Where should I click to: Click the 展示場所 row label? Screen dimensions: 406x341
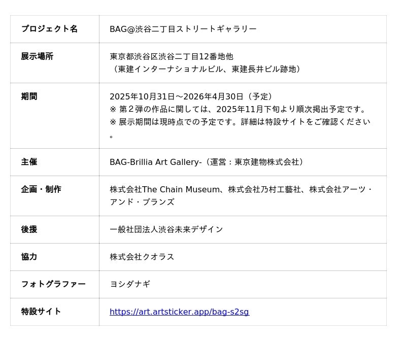pos(37,56)
